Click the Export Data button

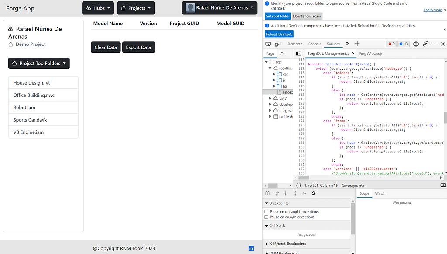click(138, 47)
